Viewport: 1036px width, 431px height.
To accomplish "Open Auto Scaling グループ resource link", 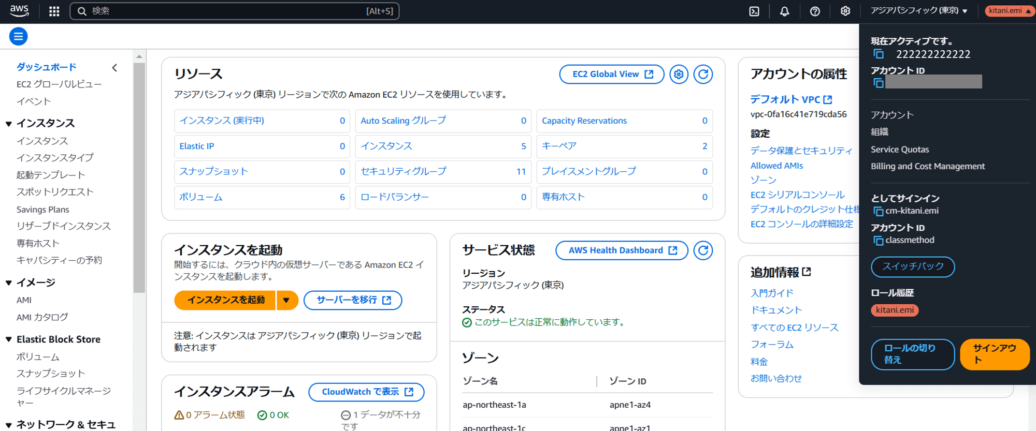I will click(403, 120).
